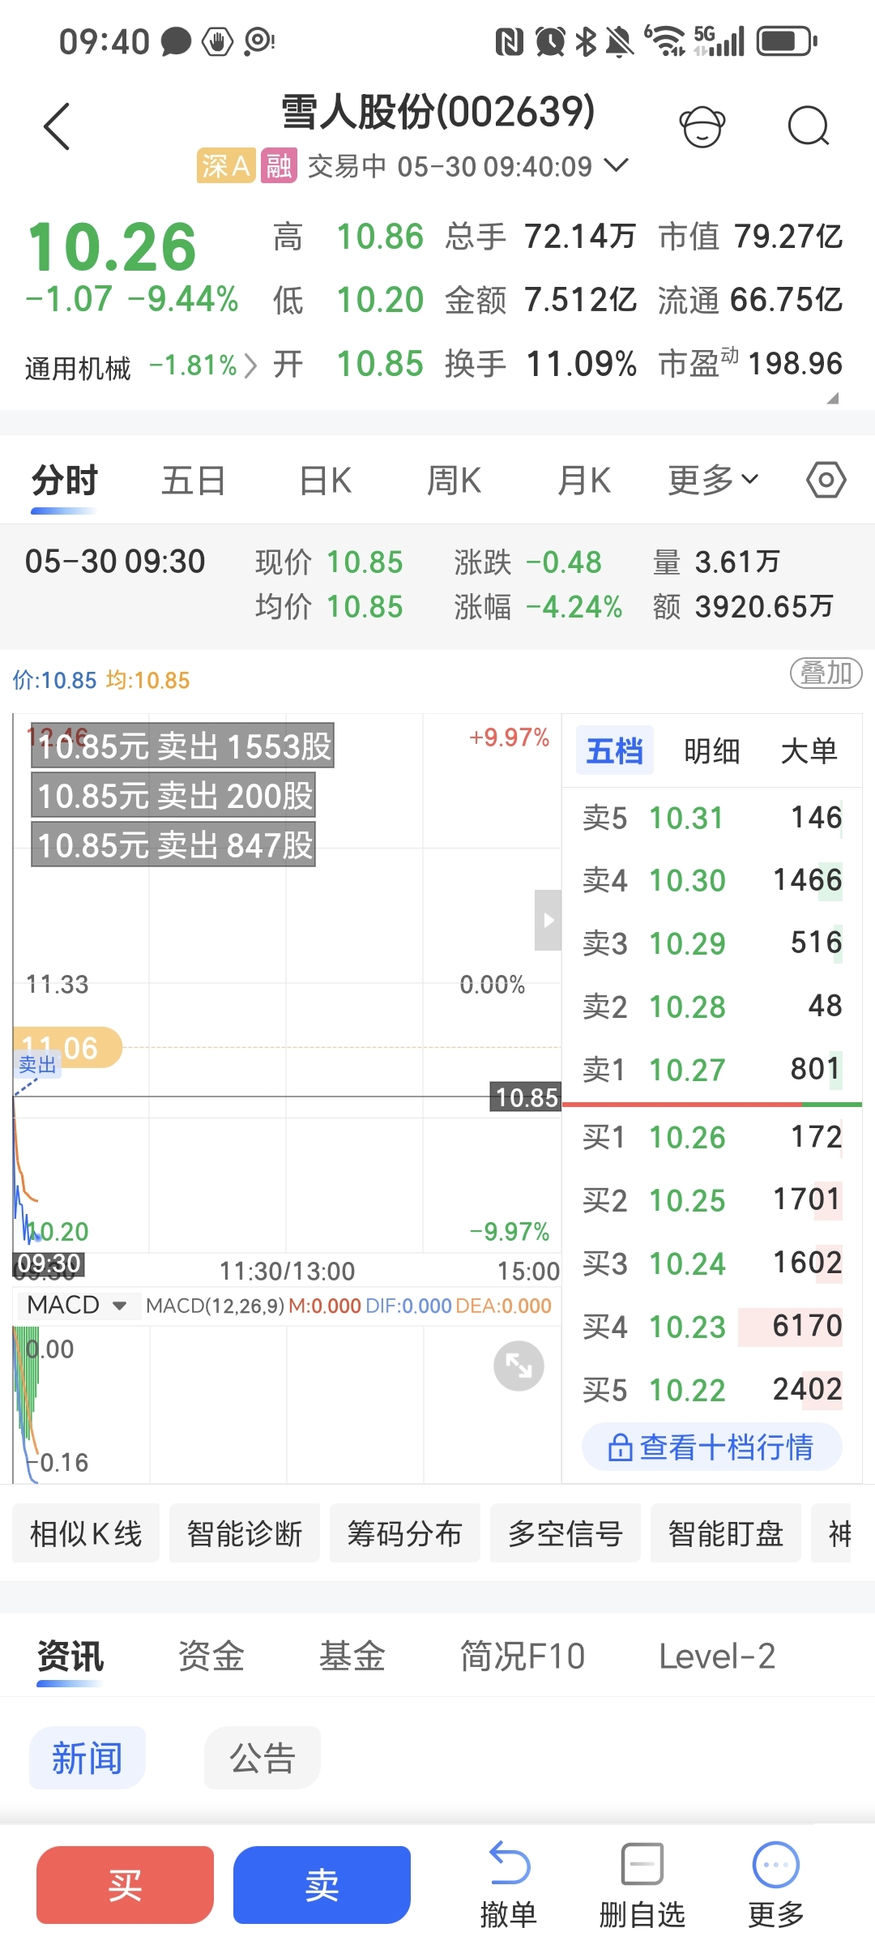875x1945 pixels.
Task: Tap 买1 price 10.26 row
Action: pos(712,1137)
